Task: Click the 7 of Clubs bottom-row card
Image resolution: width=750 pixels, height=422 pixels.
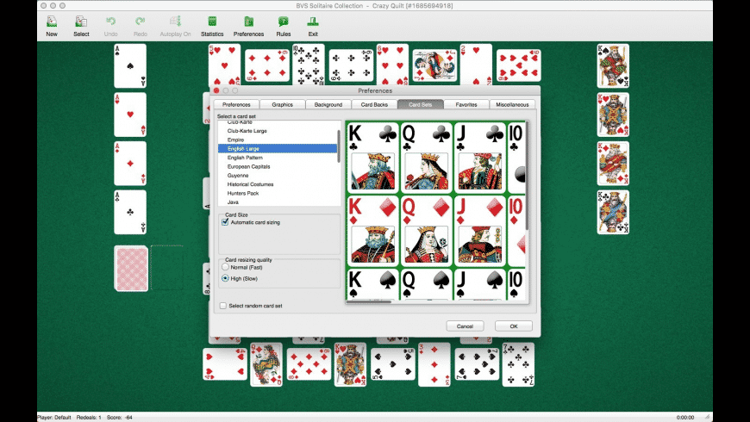Action: click(x=518, y=364)
